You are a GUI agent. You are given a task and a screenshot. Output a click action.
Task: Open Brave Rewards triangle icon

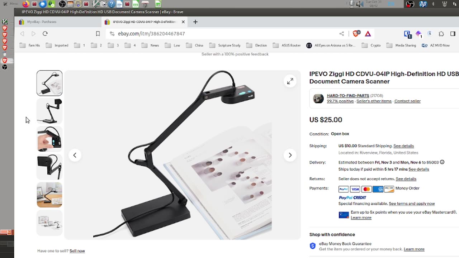[368, 34]
